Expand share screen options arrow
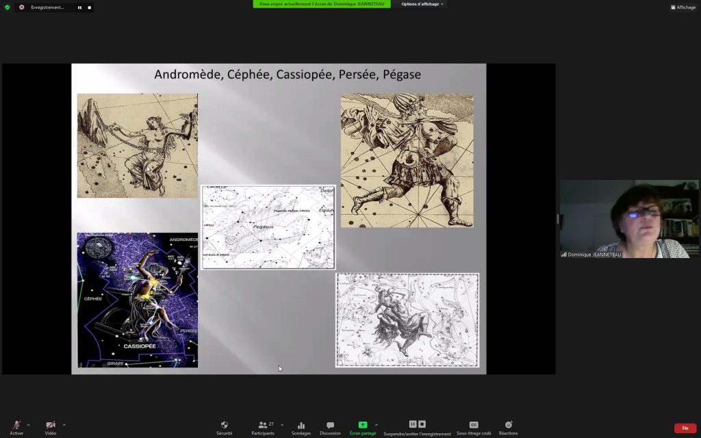Screen dimensions: 701x438 [376, 425]
